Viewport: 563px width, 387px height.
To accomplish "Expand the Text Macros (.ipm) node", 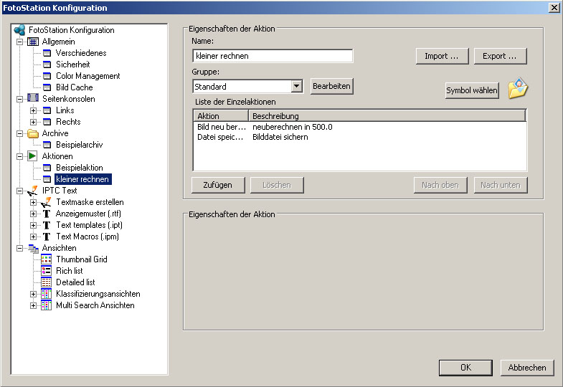I will tap(34, 237).
